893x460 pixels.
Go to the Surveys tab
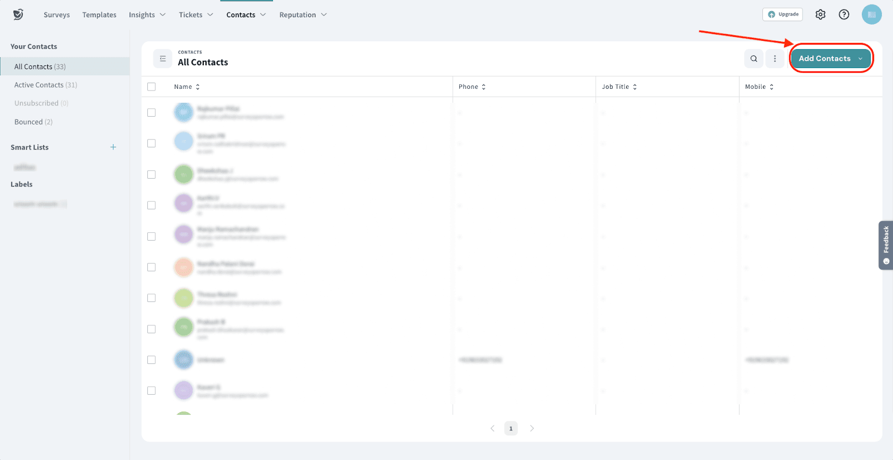click(57, 15)
